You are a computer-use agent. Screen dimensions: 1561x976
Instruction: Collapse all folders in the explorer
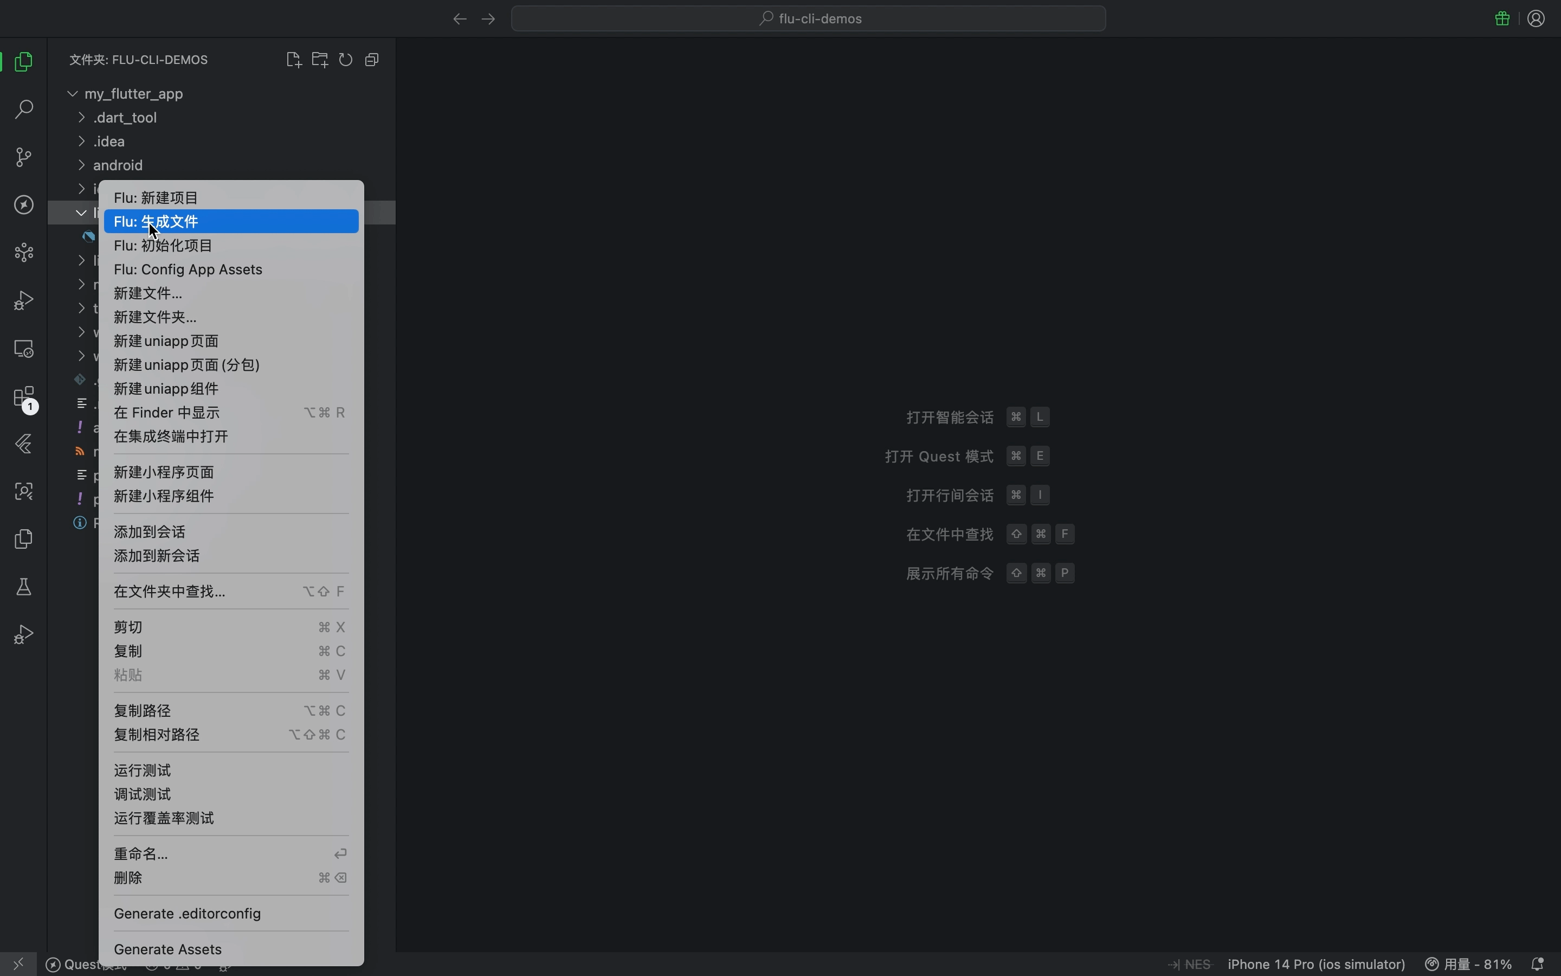(x=373, y=60)
